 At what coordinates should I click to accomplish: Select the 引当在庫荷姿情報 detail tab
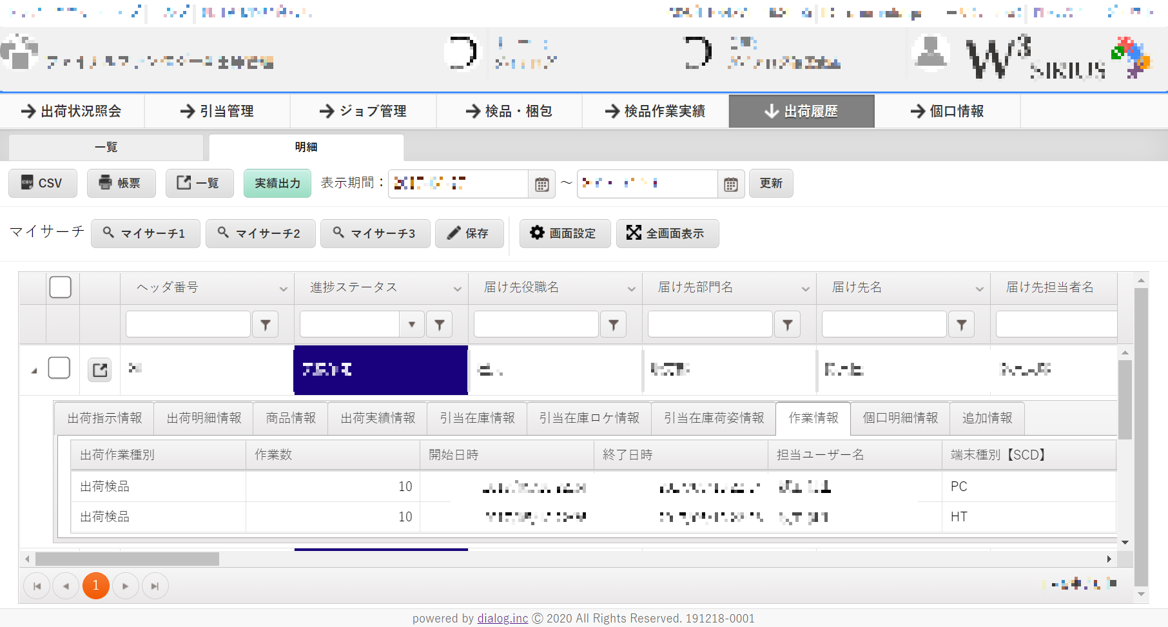tap(714, 418)
